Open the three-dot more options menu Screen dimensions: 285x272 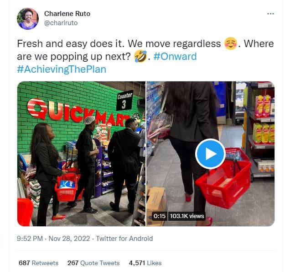270,14
